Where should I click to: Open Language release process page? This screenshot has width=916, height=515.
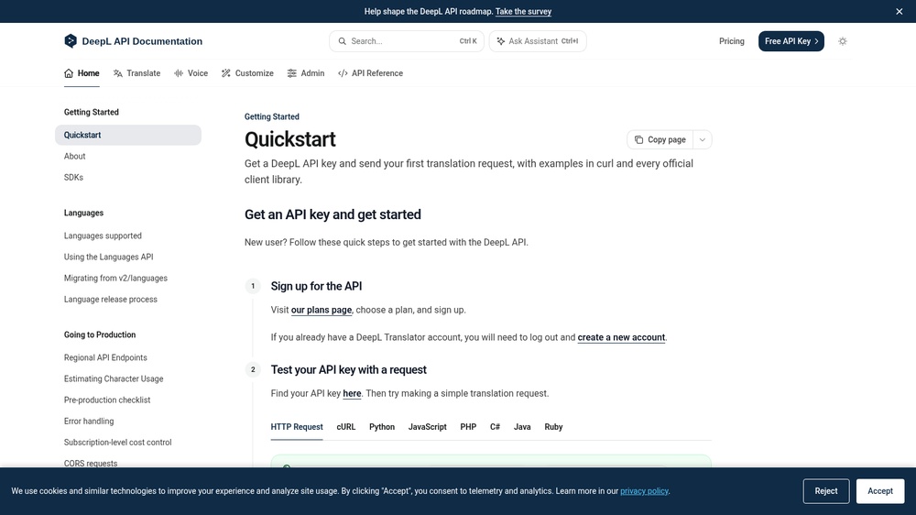(x=111, y=300)
